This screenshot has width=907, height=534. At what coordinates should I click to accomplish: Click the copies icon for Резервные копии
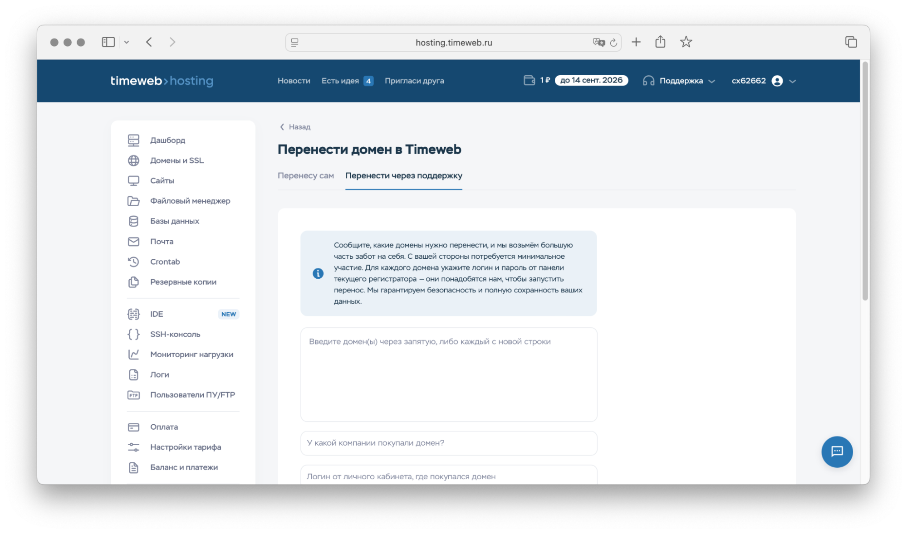(x=133, y=282)
